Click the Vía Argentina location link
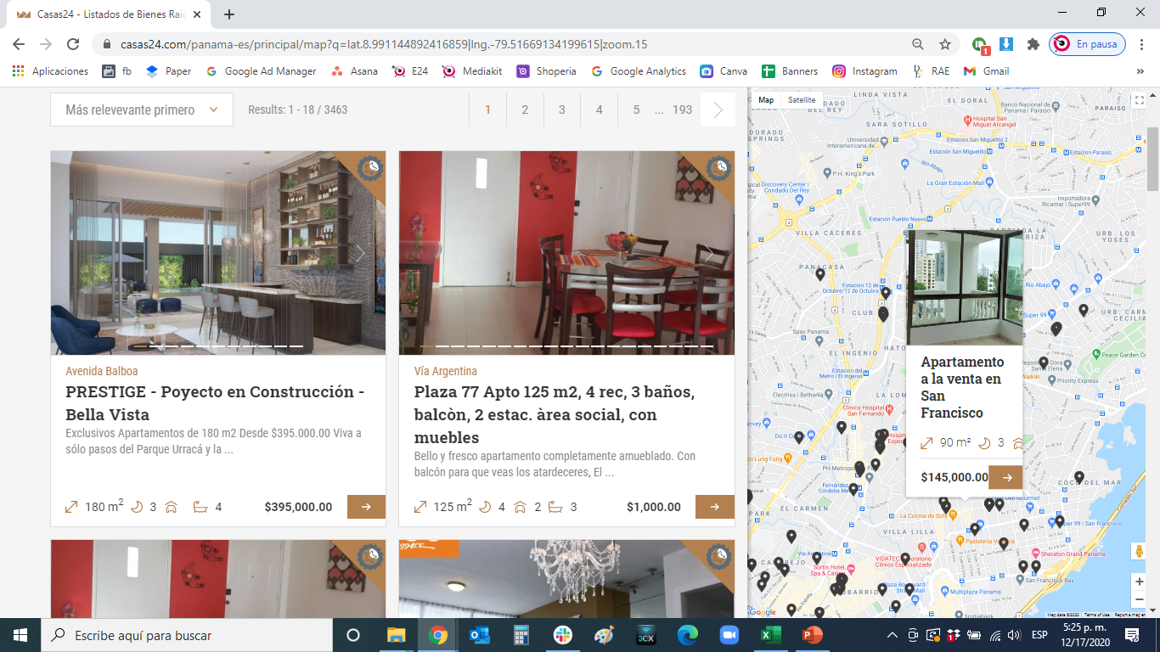Image resolution: width=1160 pixels, height=652 pixels. click(446, 371)
